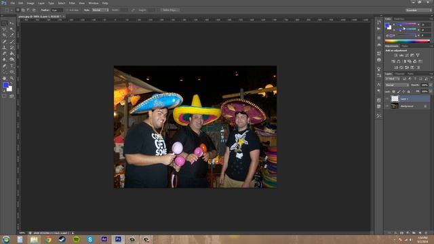This screenshot has height=244, width=434.
Task: Open the tool preset picker arrow
Action: pos(12,10)
